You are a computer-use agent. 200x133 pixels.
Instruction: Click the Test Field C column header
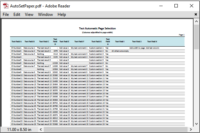tap(44, 42)
